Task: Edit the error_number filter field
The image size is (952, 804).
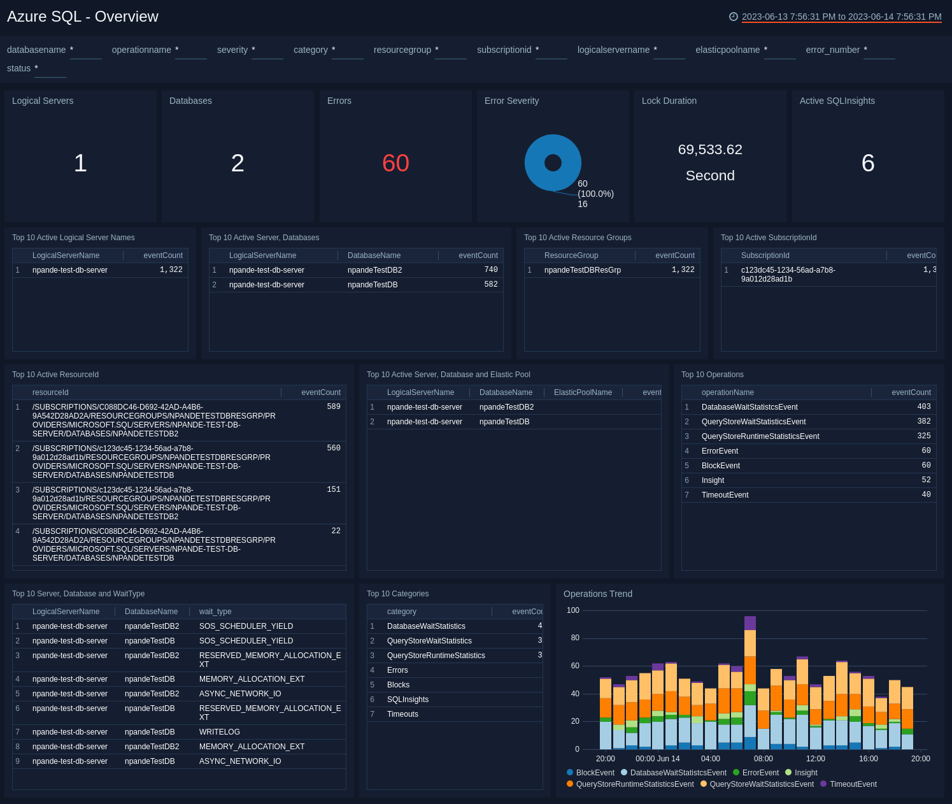Action: (x=879, y=50)
